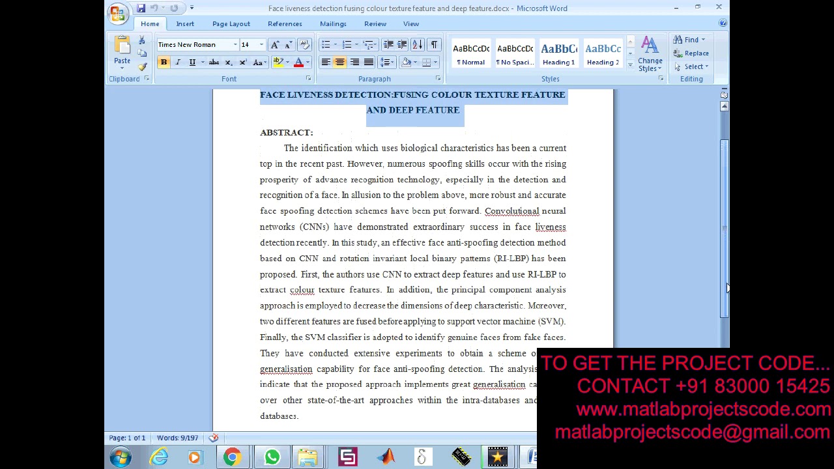Apply strikethrough formatting
Image resolution: width=834 pixels, height=469 pixels.
[214, 63]
